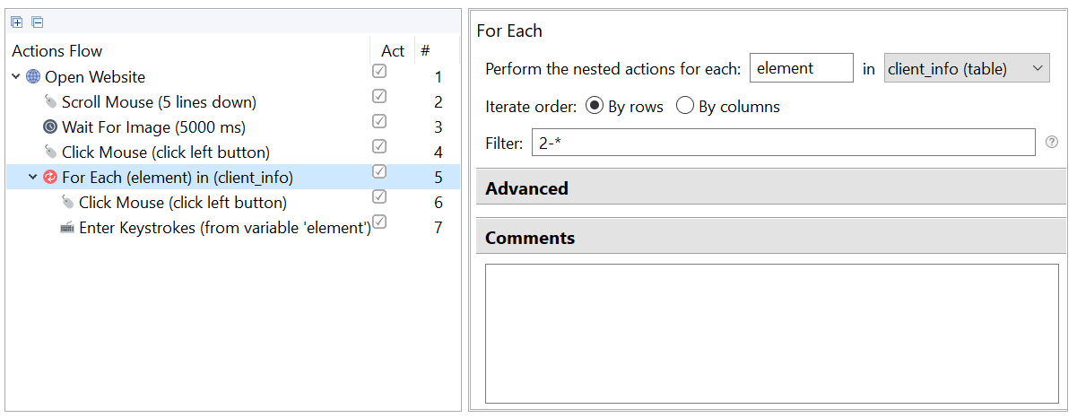Click the mouse icon beside Scroll Mouse action

click(50, 101)
